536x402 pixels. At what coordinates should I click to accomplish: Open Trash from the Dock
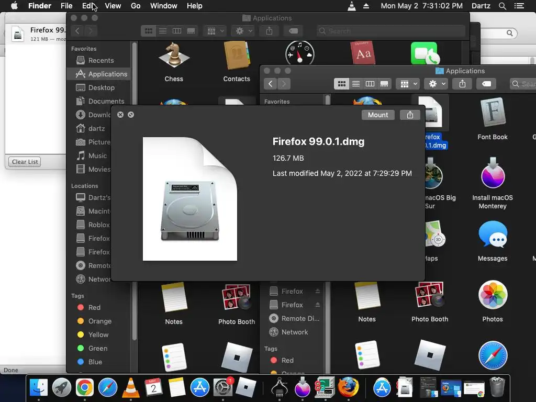coord(497,388)
